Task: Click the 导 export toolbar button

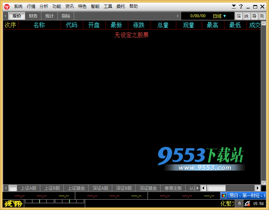Action: click(254, 16)
